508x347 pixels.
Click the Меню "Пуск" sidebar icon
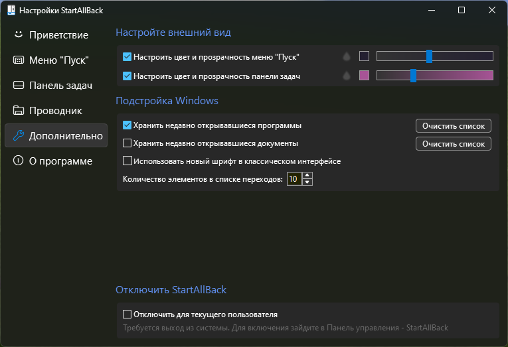point(18,60)
